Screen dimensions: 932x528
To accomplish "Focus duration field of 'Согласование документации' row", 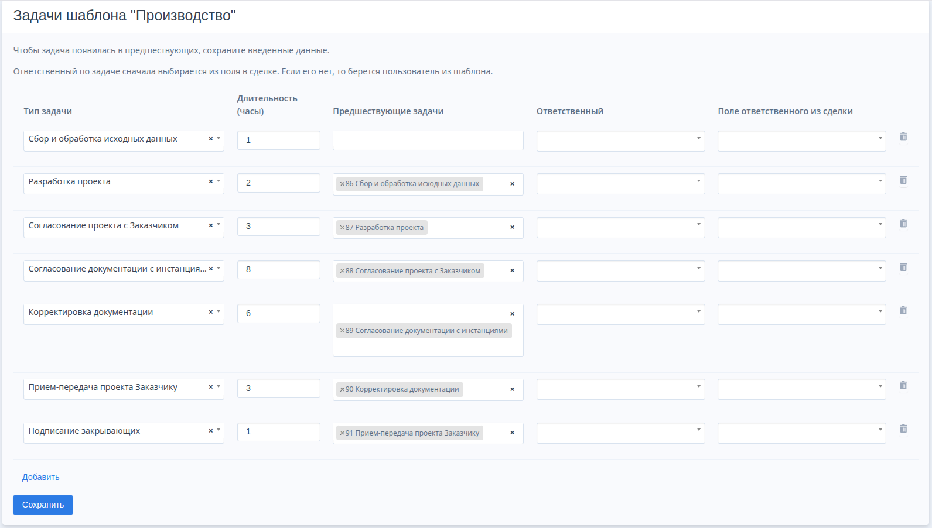I will 279,270.
